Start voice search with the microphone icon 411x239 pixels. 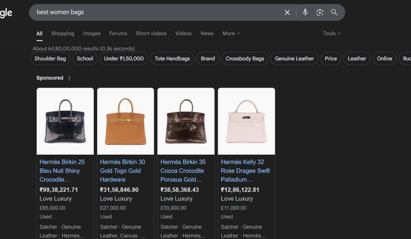pyautogui.click(x=305, y=13)
